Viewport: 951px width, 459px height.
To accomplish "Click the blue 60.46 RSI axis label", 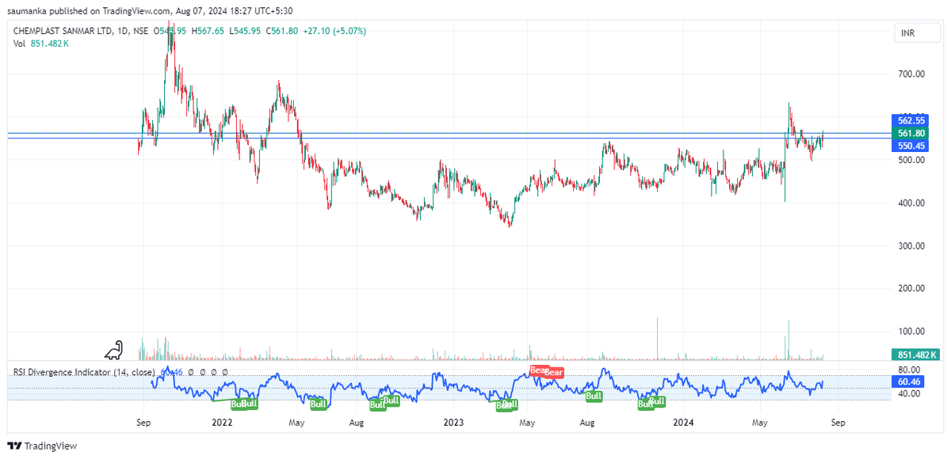I will (x=908, y=381).
